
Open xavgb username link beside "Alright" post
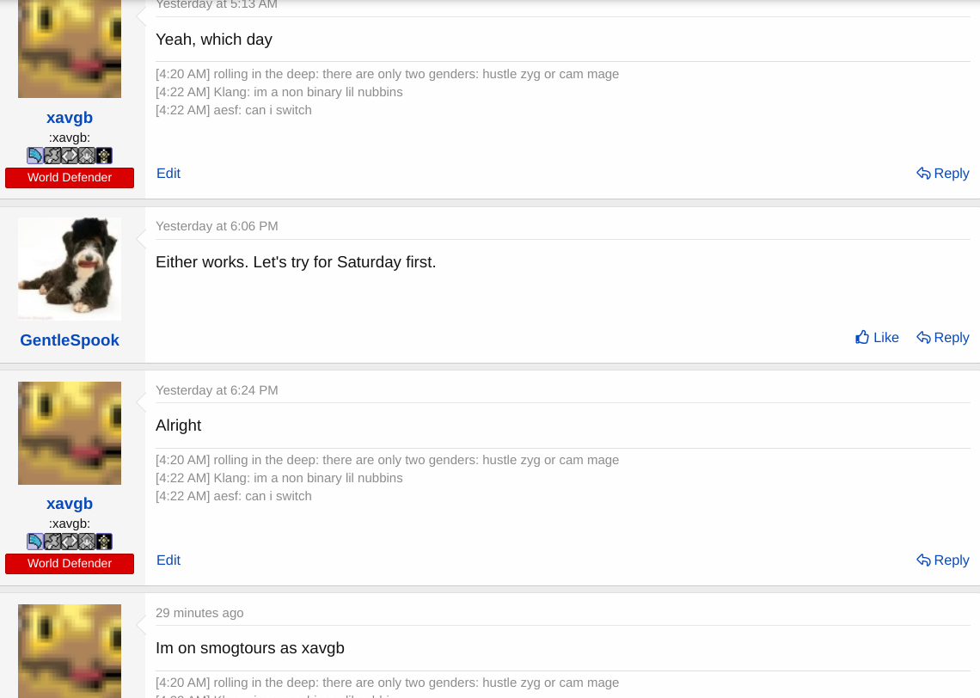point(70,504)
